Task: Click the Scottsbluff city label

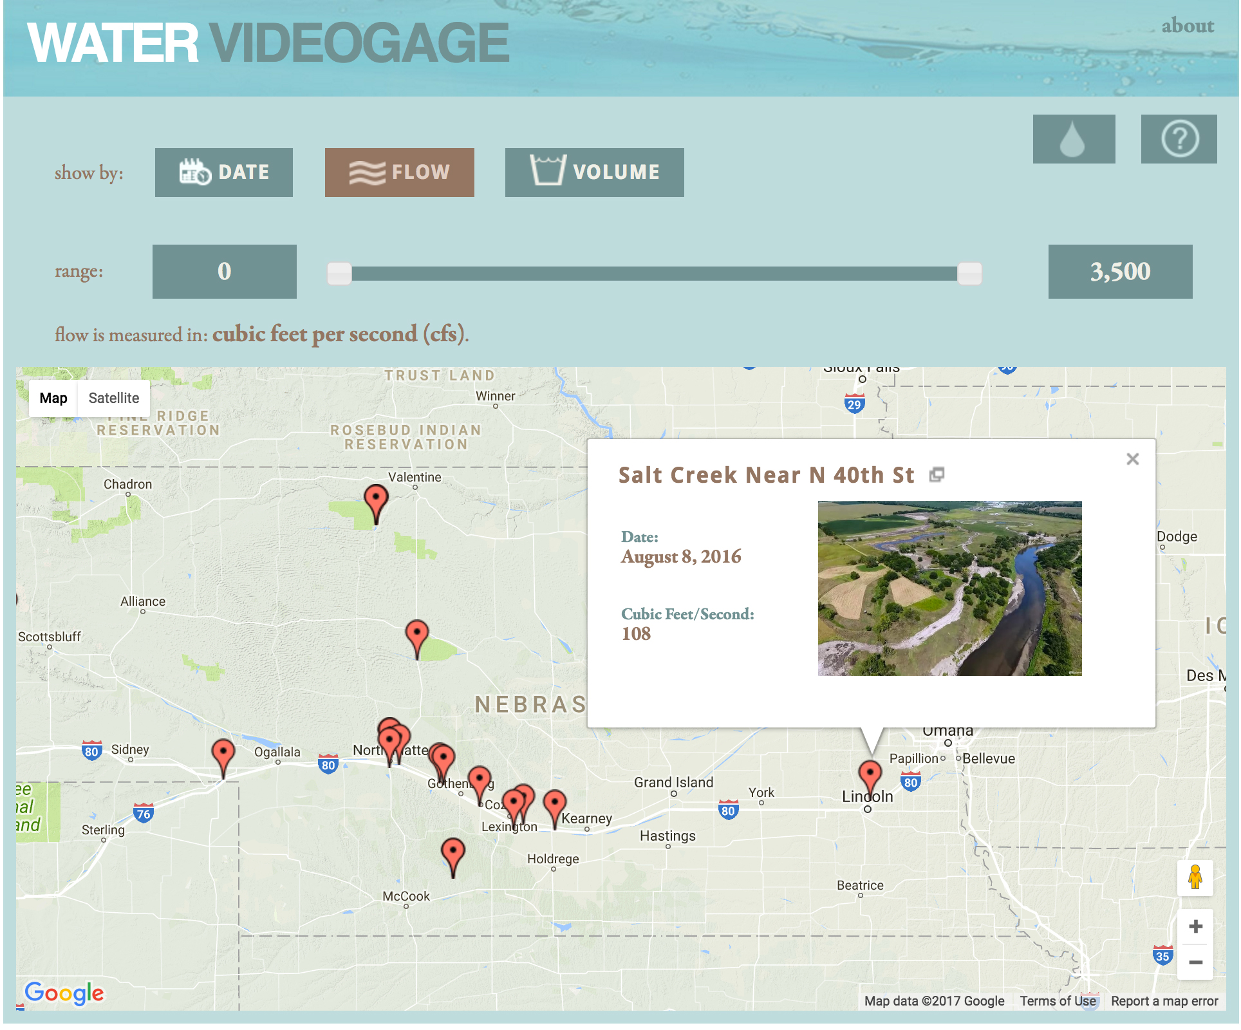Action: 50,637
